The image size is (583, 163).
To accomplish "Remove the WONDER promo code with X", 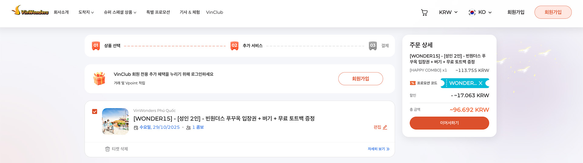I will 480,83.
